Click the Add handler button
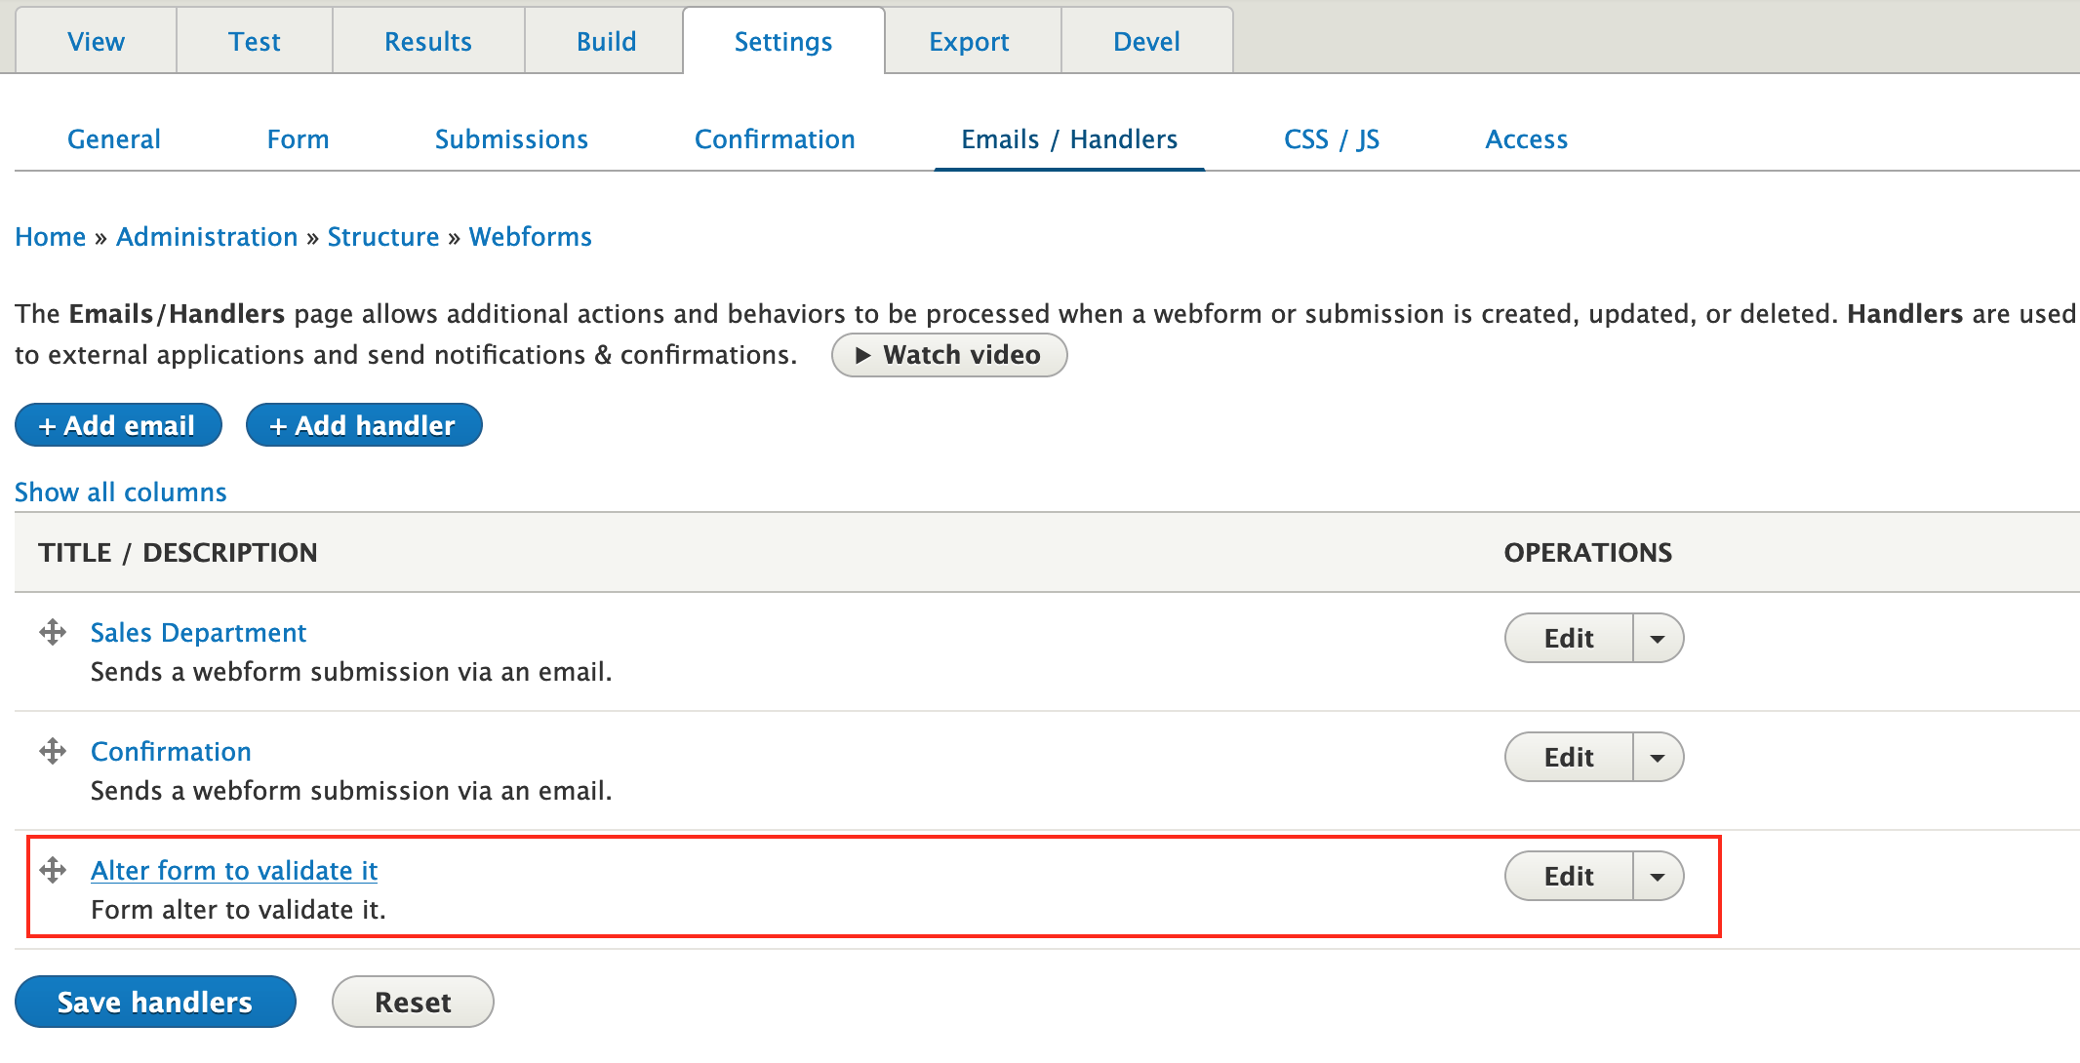2080x1063 pixels. (364, 425)
